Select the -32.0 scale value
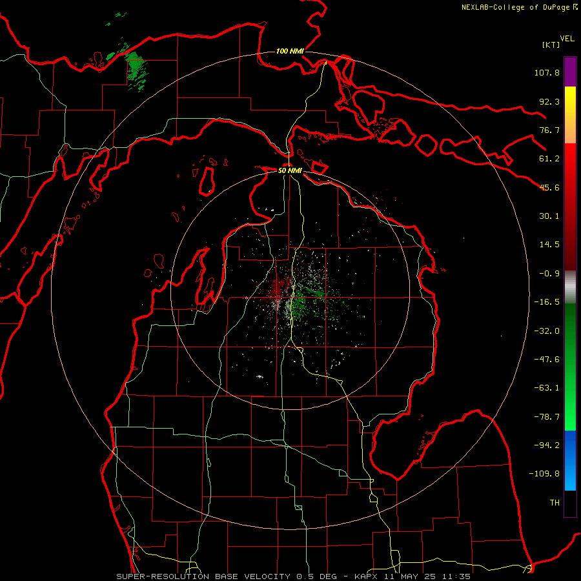This screenshot has height=581, width=581. click(547, 331)
